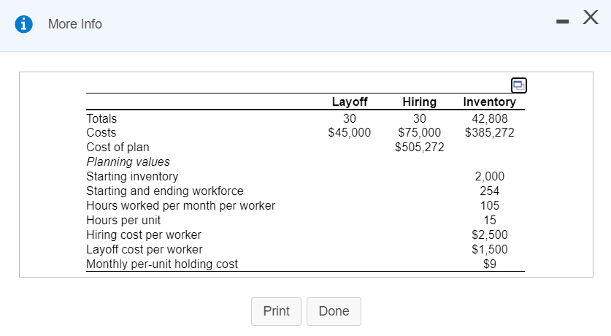Viewport: 611px width, 336px height.
Task: Click the blue info icon
Action: 24,24
